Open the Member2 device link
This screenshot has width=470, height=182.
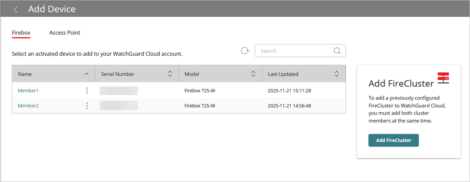tap(28, 106)
